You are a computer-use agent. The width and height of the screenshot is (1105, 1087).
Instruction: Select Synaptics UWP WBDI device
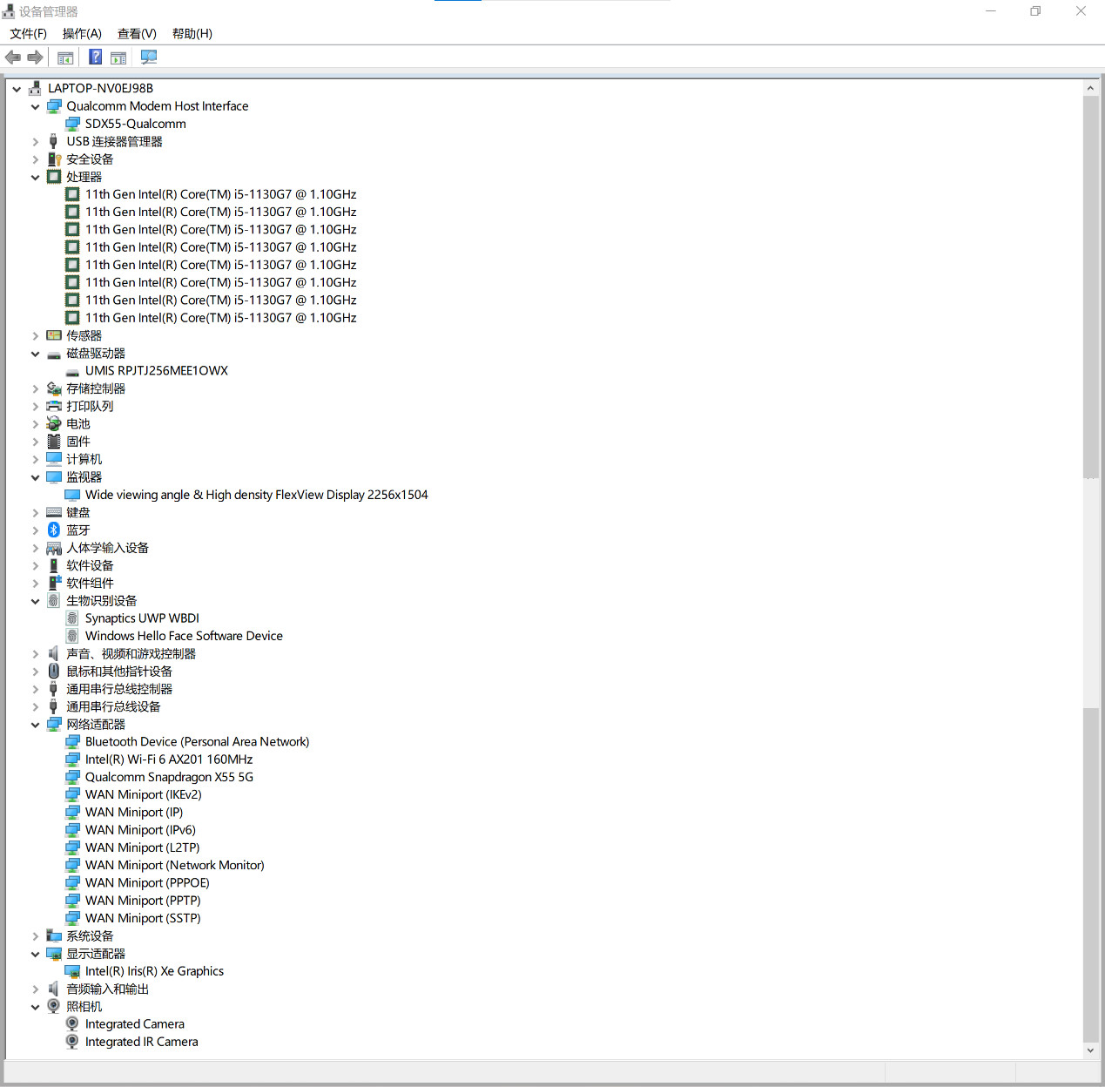click(x=142, y=618)
